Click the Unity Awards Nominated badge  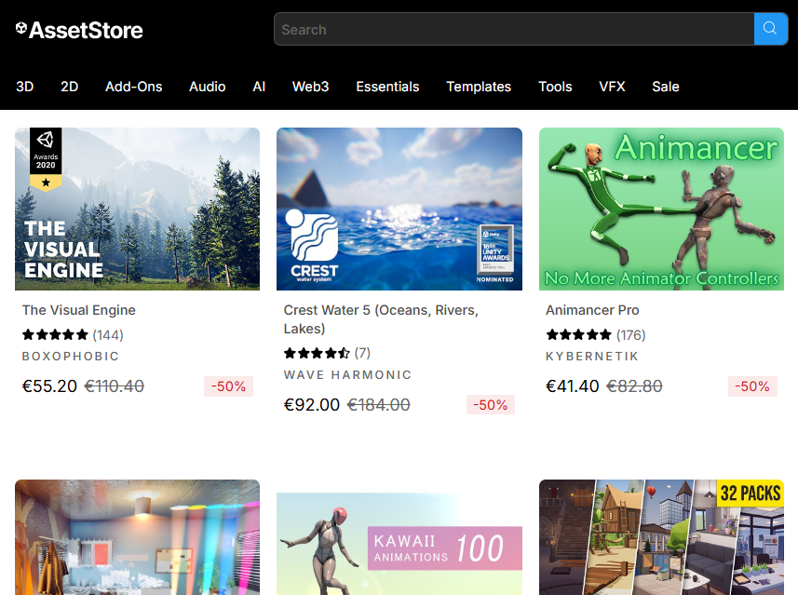(x=495, y=254)
